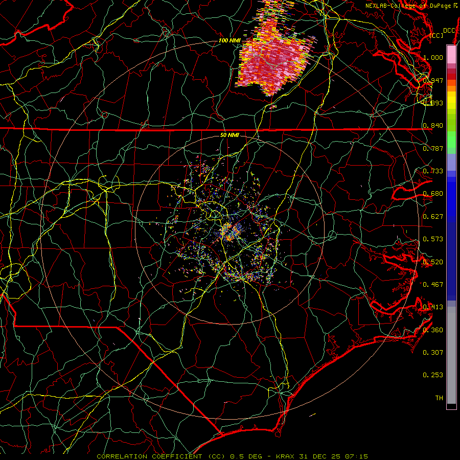Select the 0.627 scale value

(433, 216)
